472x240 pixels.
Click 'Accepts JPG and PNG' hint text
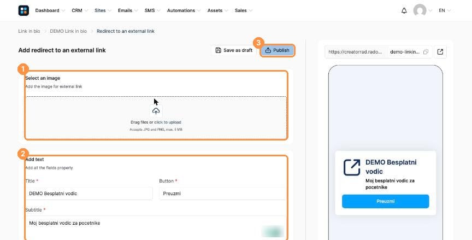click(x=156, y=130)
